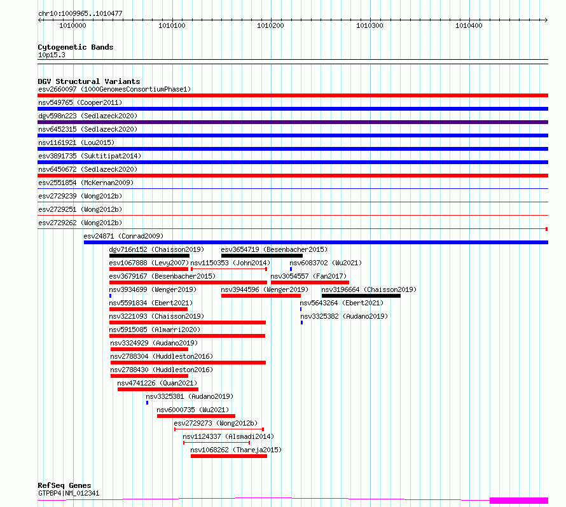Click the esv2660097 (1000GenomesConsortiumPhase1) variant label

pos(114,89)
